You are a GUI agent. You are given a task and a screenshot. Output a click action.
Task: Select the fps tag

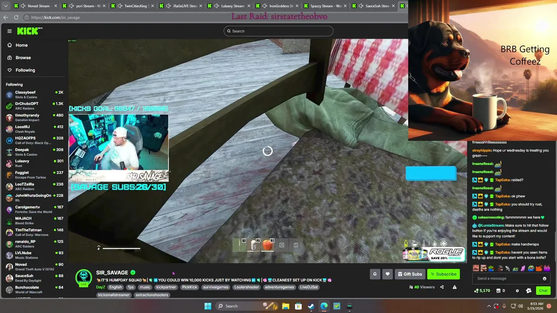[x=131, y=287]
